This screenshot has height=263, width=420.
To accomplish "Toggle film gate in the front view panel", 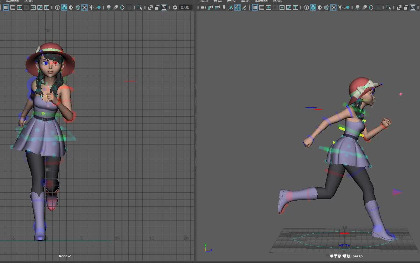I will (x=13, y=7).
